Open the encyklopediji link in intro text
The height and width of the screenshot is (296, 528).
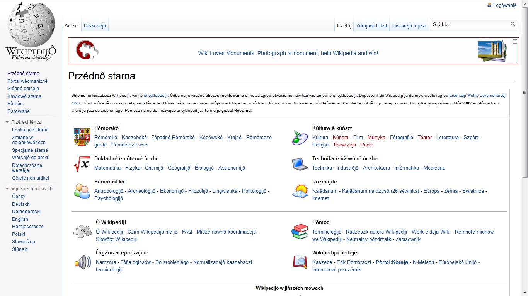156,95
